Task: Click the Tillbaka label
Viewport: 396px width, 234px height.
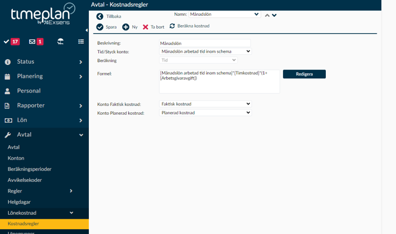Action: coord(113,16)
